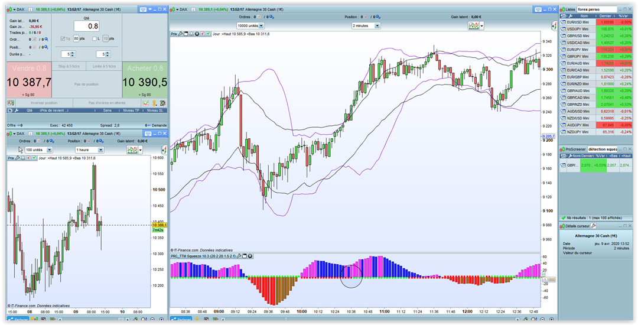
Task: Select NZD/JPY Mini row in list
Action: pyautogui.click(x=595, y=132)
